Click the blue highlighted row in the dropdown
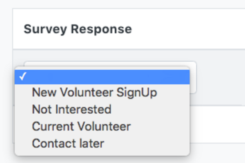 pyautogui.click(x=102, y=77)
